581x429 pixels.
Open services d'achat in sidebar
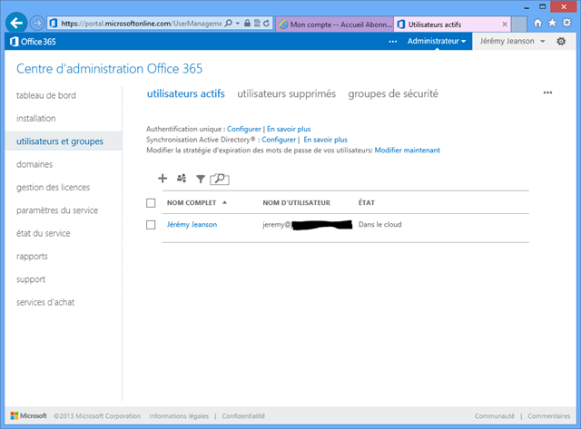(45, 302)
